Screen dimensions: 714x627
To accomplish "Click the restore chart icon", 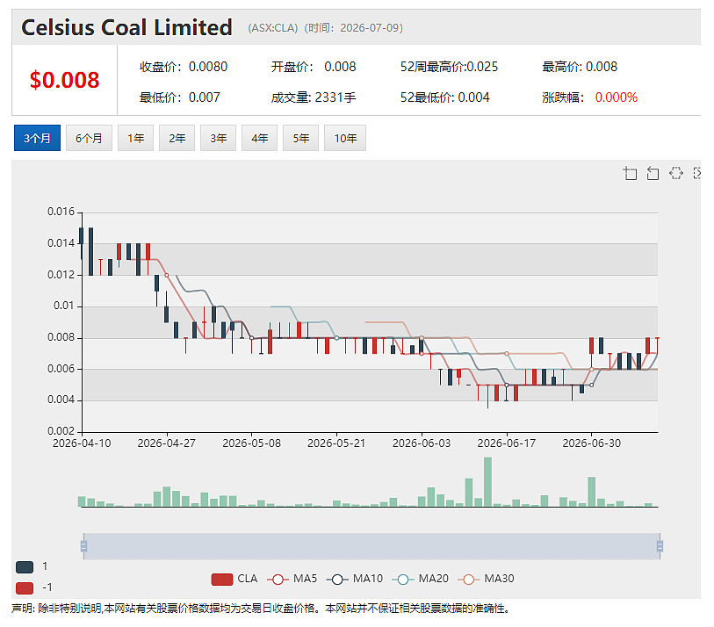I will (x=676, y=174).
